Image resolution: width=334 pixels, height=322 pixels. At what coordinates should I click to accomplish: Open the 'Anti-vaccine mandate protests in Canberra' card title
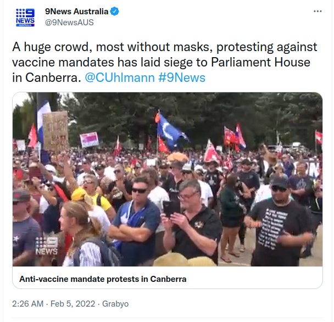pos(103,279)
